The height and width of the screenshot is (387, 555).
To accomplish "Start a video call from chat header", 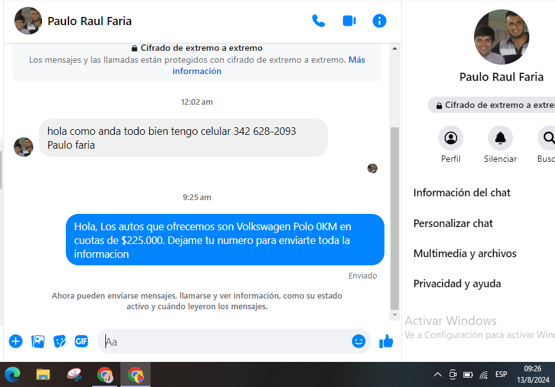I will [x=349, y=21].
